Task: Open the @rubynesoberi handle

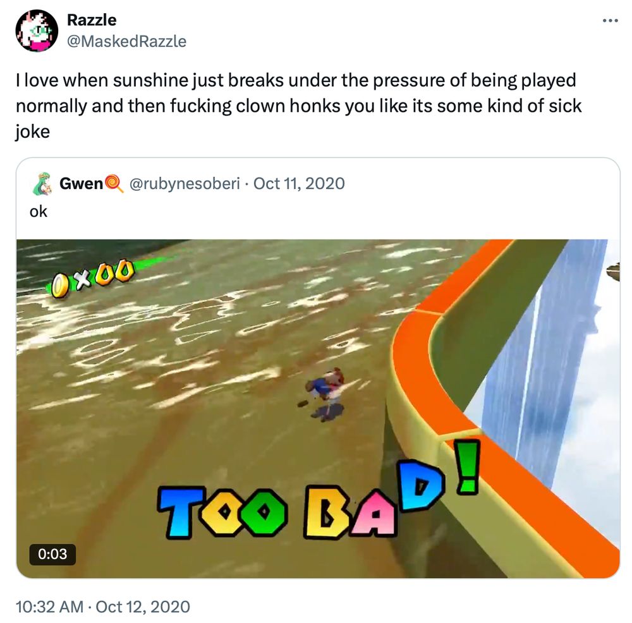Action: [185, 184]
